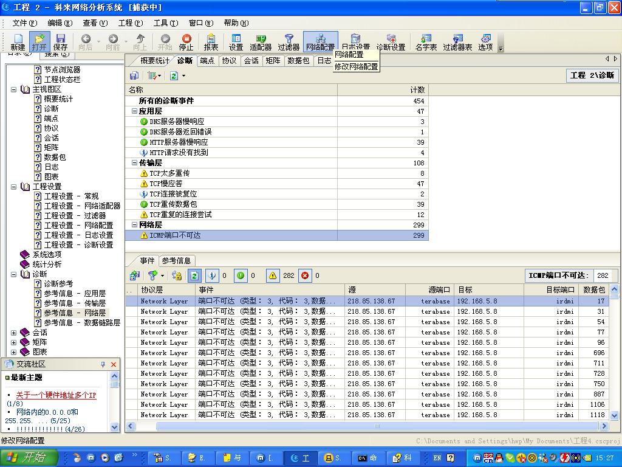Viewport: 622px width, 467px height.
Task: Open the 适配器 (Adapter) toolbar icon
Action: (x=261, y=41)
